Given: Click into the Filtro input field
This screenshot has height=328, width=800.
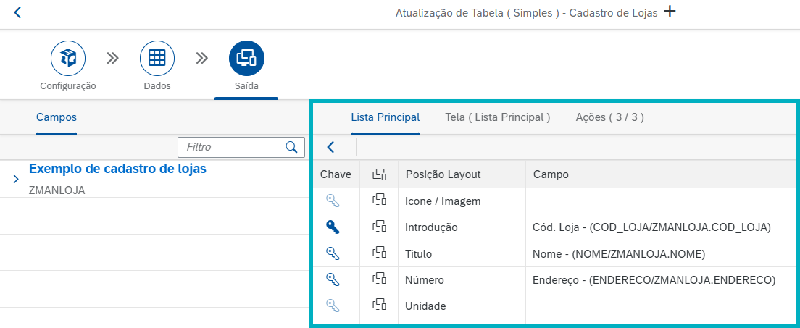Looking at the screenshot, I should 232,147.
